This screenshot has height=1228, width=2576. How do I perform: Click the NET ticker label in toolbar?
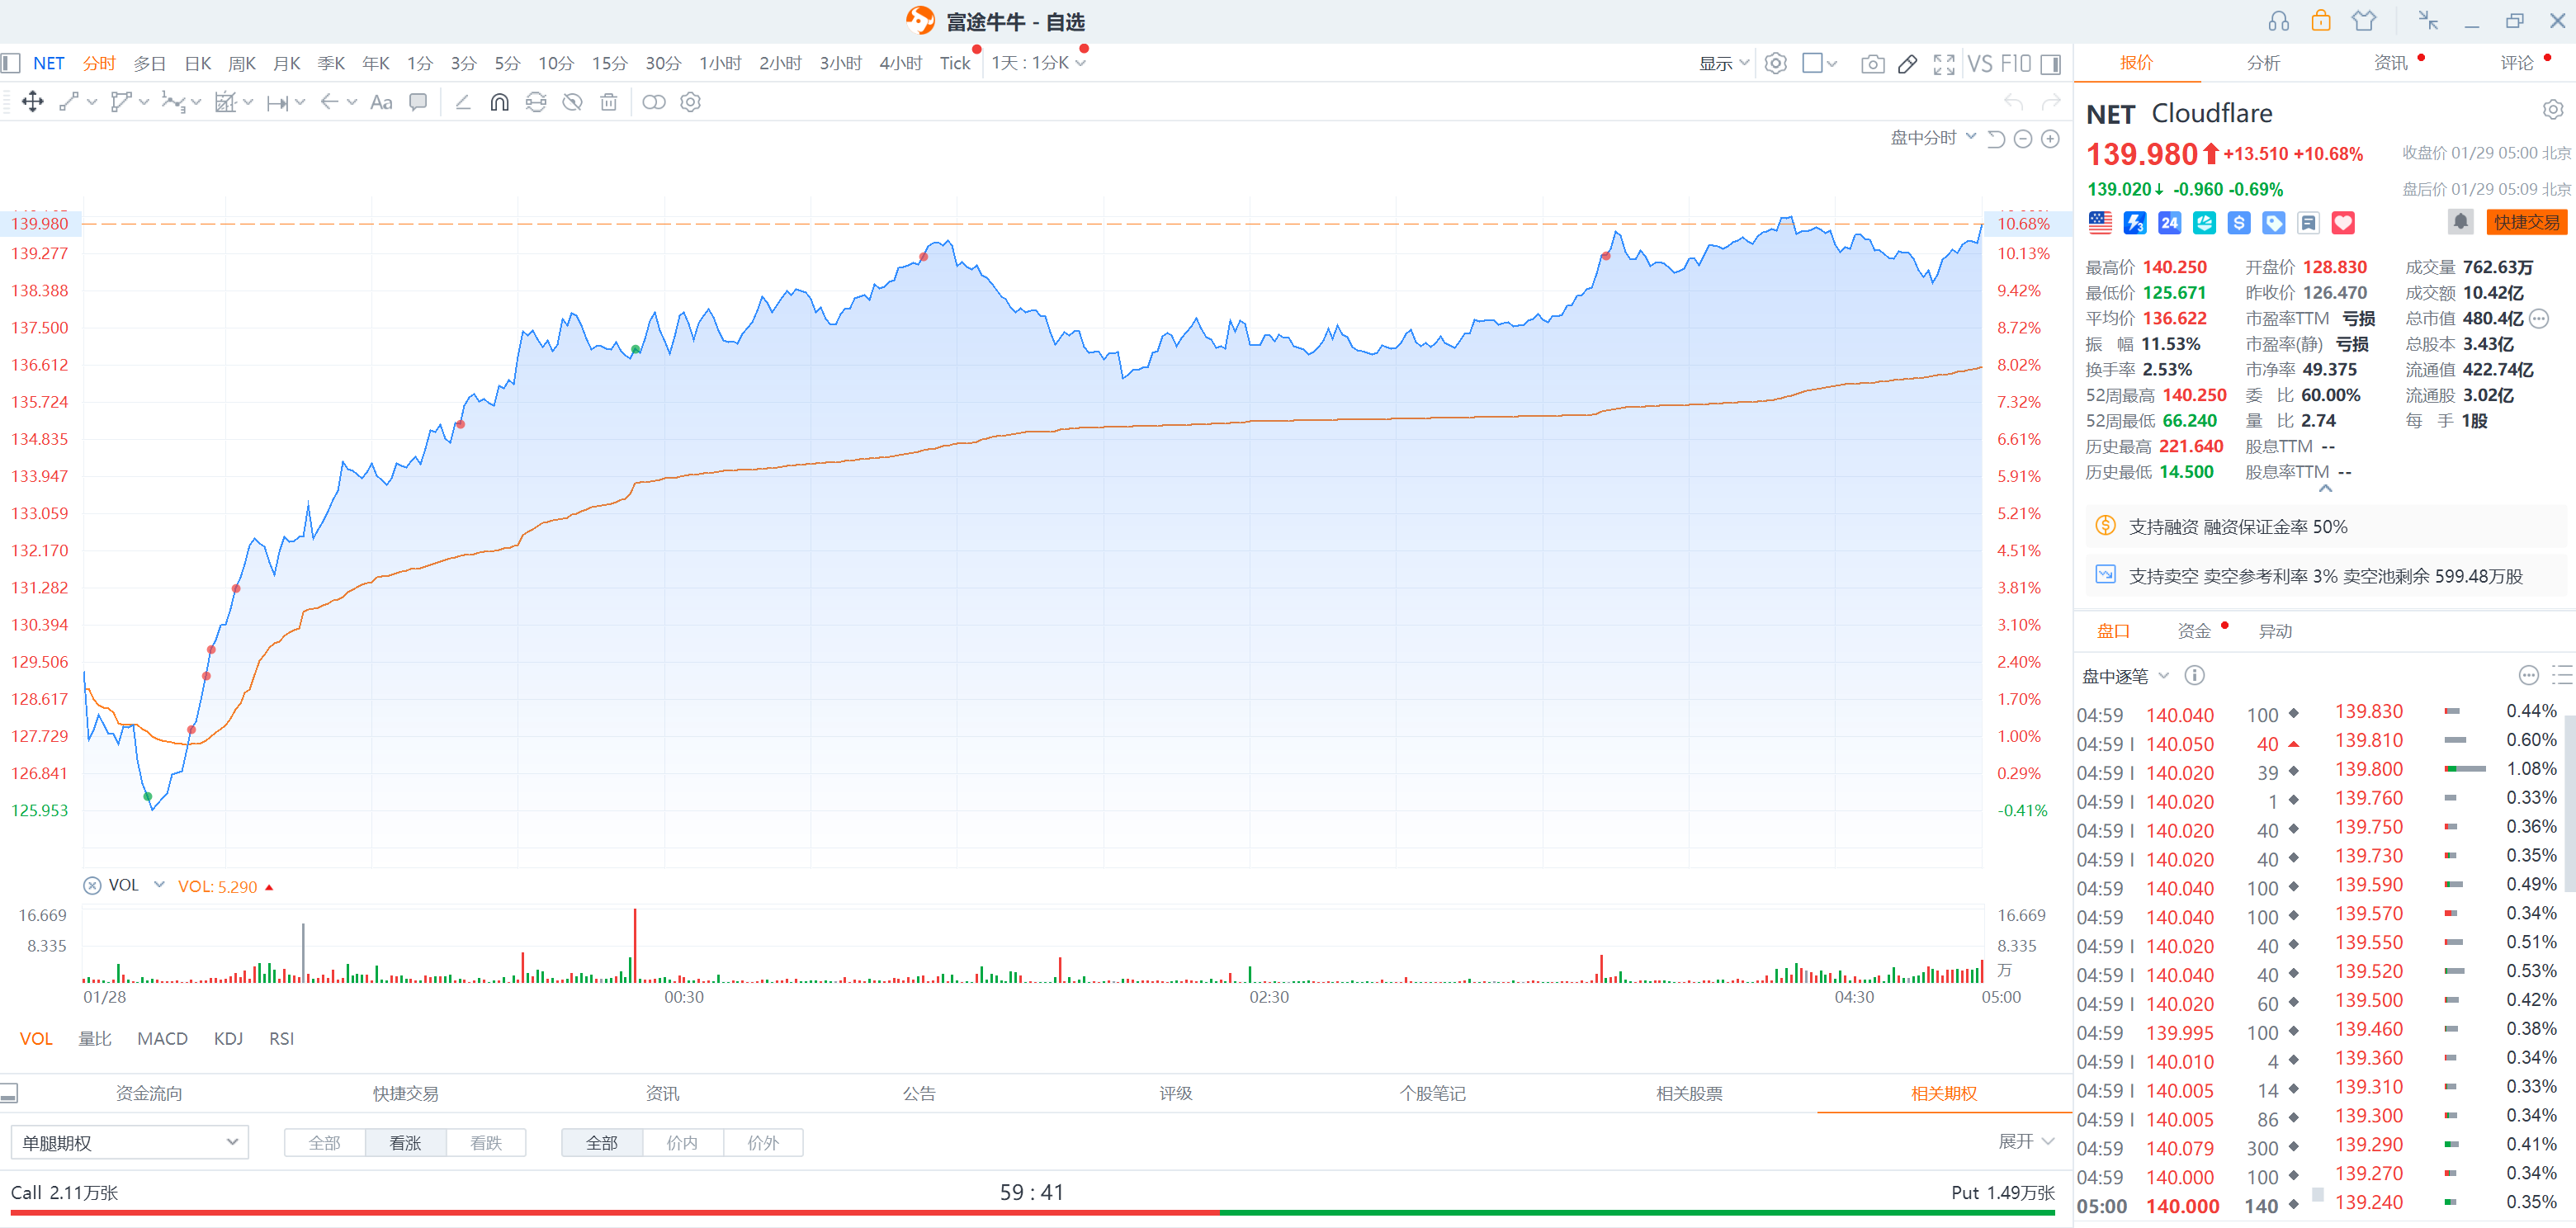pos(48,63)
